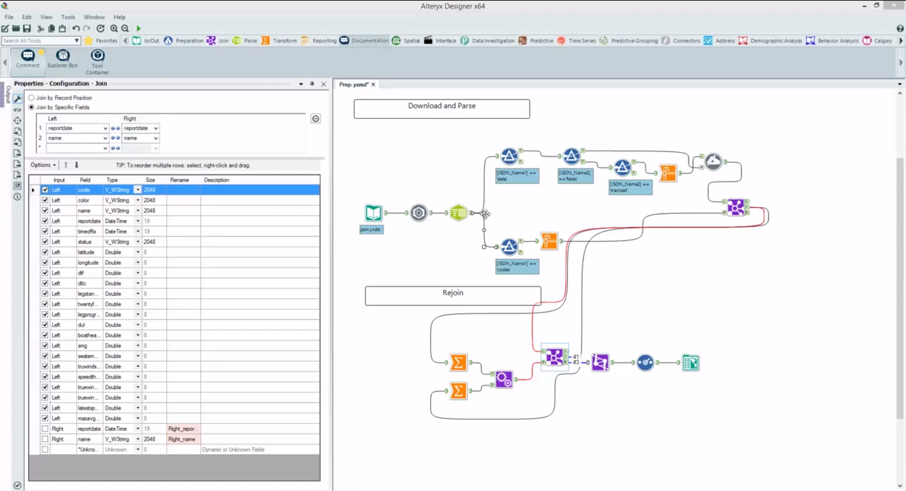Open the Options dropdown above the field list
906x491 pixels.
point(43,164)
